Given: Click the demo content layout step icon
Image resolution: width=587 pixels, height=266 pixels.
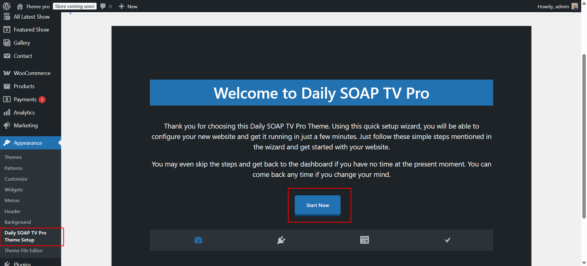Looking at the screenshot, I should pos(364,240).
